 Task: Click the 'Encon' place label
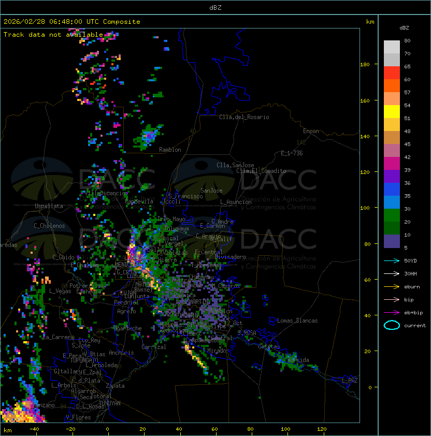(311, 131)
